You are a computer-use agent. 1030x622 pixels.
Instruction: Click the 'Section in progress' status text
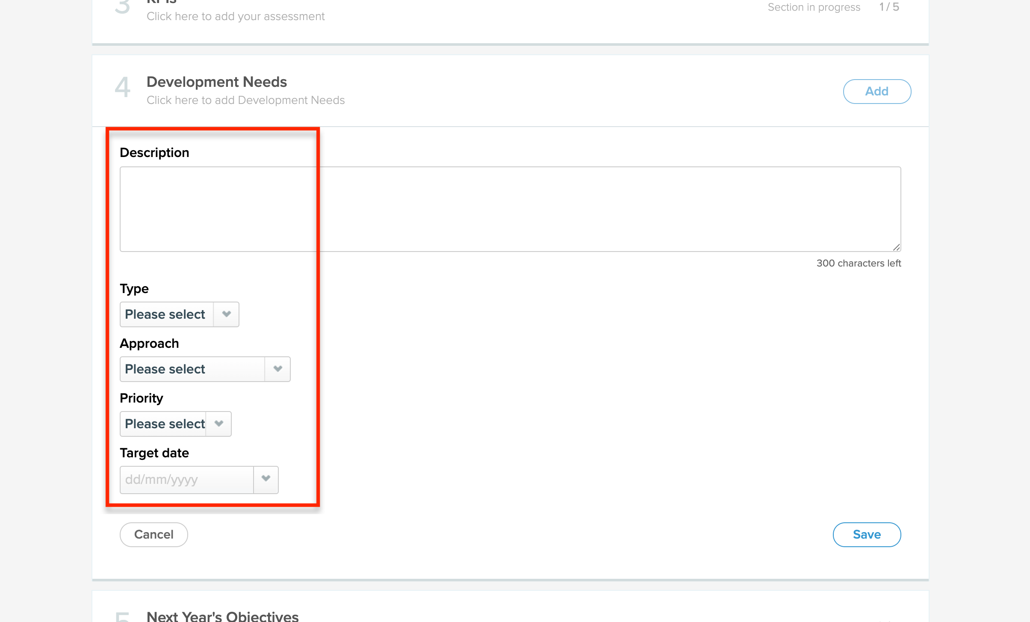pyautogui.click(x=814, y=7)
